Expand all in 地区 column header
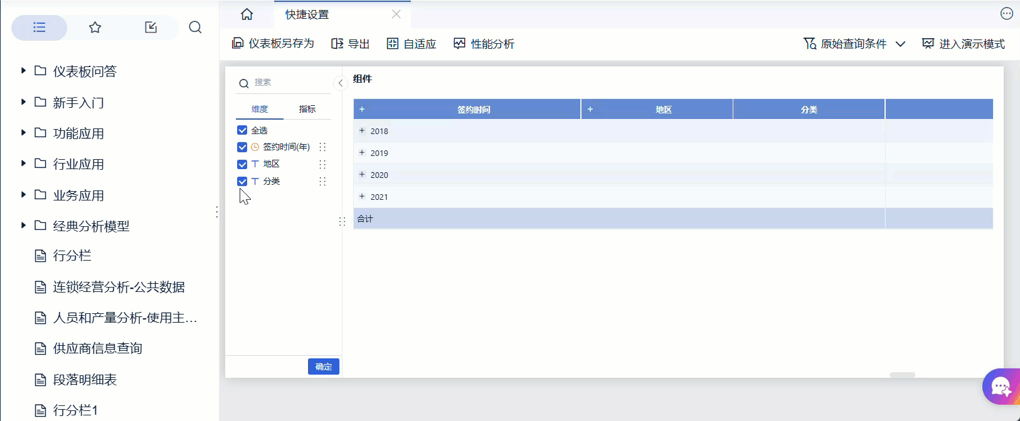The height and width of the screenshot is (421, 1020). pyautogui.click(x=590, y=109)
